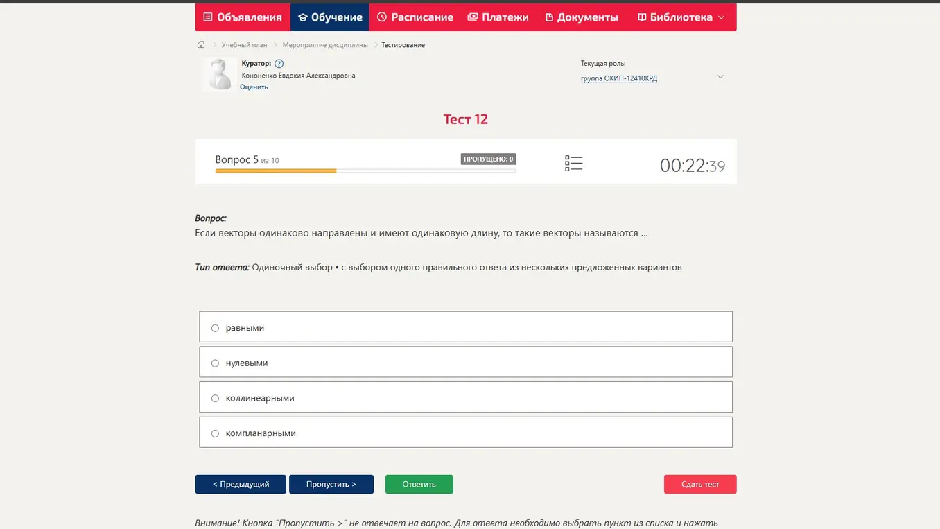This screenshot has width=940, height=529.
Task: Click the curator help question-mark icon
Action: point(279,64)
